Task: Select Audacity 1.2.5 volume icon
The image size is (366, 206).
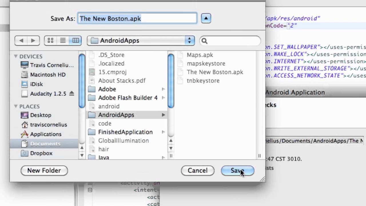Action: [x=25, y=94]
